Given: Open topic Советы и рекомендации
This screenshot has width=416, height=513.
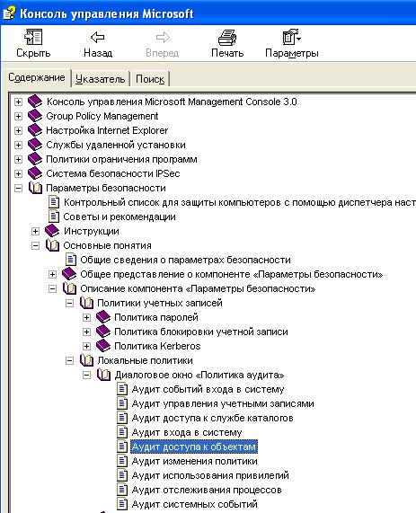Looking at the screenshot, I should [119, 217].
